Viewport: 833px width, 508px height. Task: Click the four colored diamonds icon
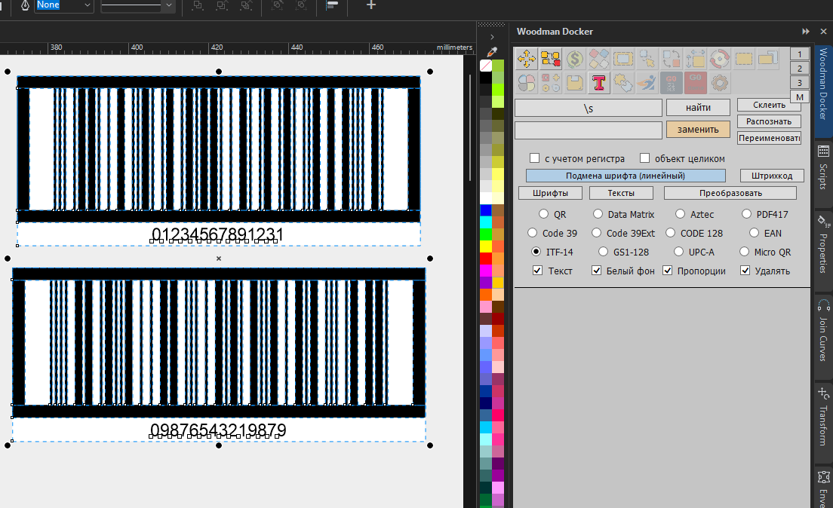coord(599,59)
